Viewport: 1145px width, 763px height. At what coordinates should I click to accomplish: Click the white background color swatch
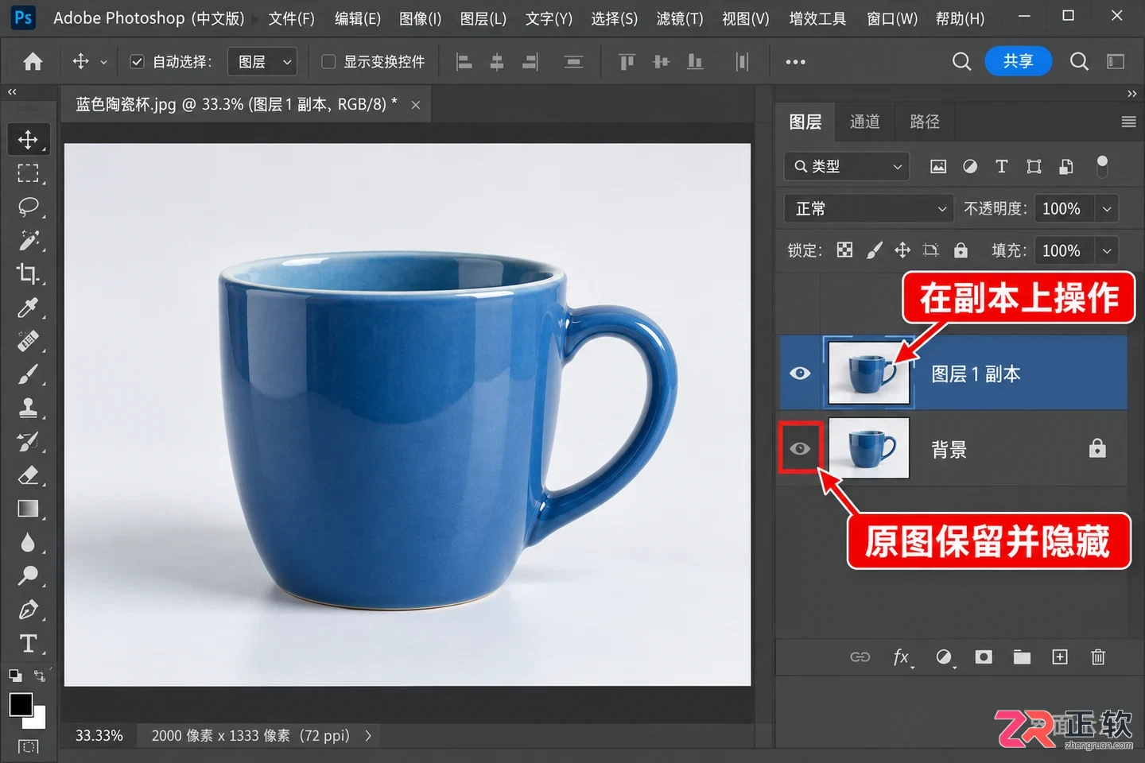pyautogui.click(x=37, y=720)
